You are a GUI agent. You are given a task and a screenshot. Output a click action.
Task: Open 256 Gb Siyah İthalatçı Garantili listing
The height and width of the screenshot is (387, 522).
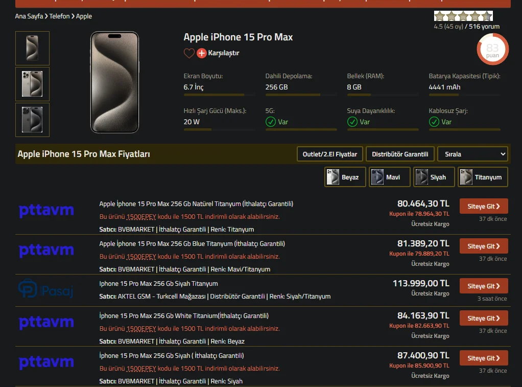point(172,356)
